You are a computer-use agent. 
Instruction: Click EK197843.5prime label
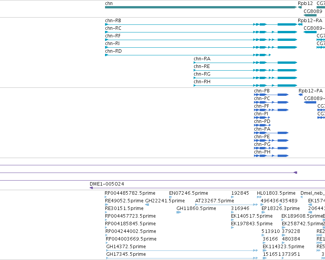coord(252,224)
